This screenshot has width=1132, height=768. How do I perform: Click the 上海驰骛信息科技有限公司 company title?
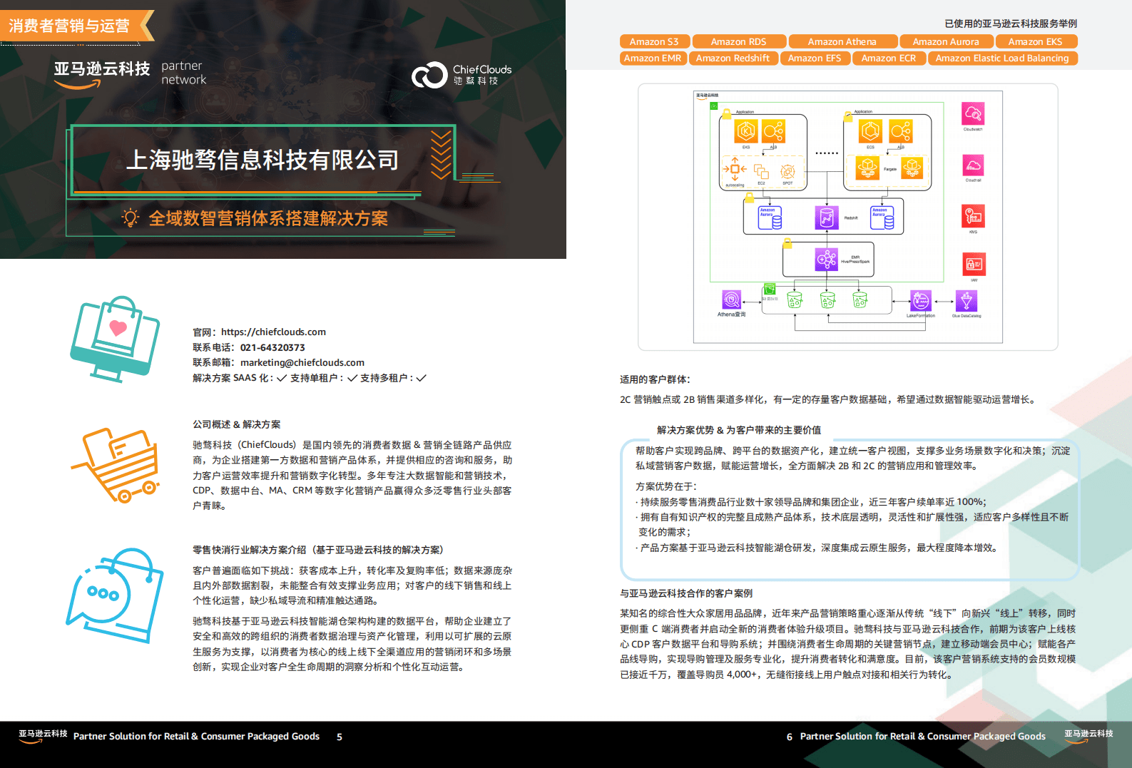point(262,160)
